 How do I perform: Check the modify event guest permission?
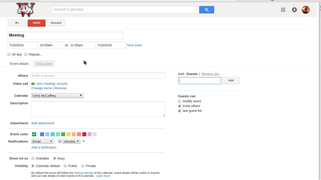(180, 101)
